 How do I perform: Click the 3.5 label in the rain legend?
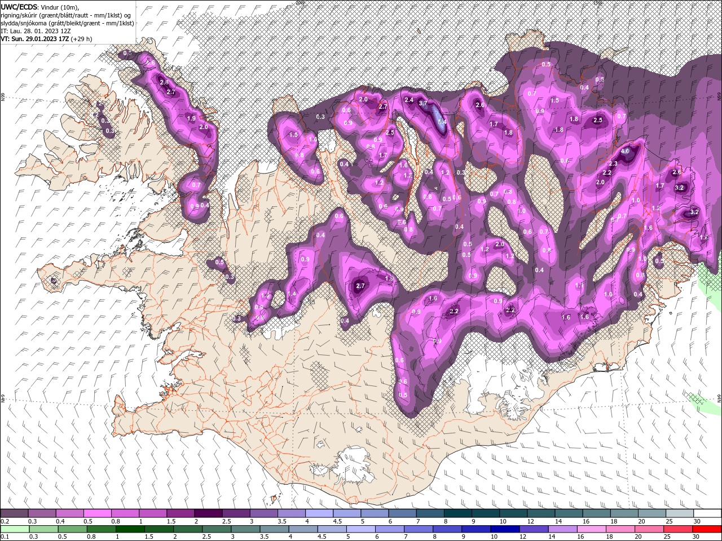pyautogui.click(x=264, y=537)
